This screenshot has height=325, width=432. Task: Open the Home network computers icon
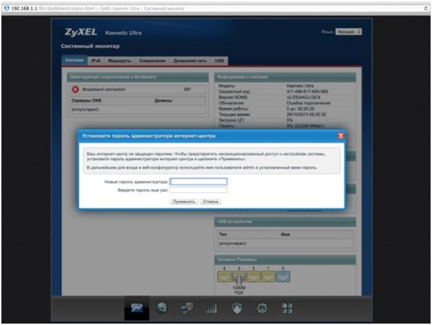(186, 308)
